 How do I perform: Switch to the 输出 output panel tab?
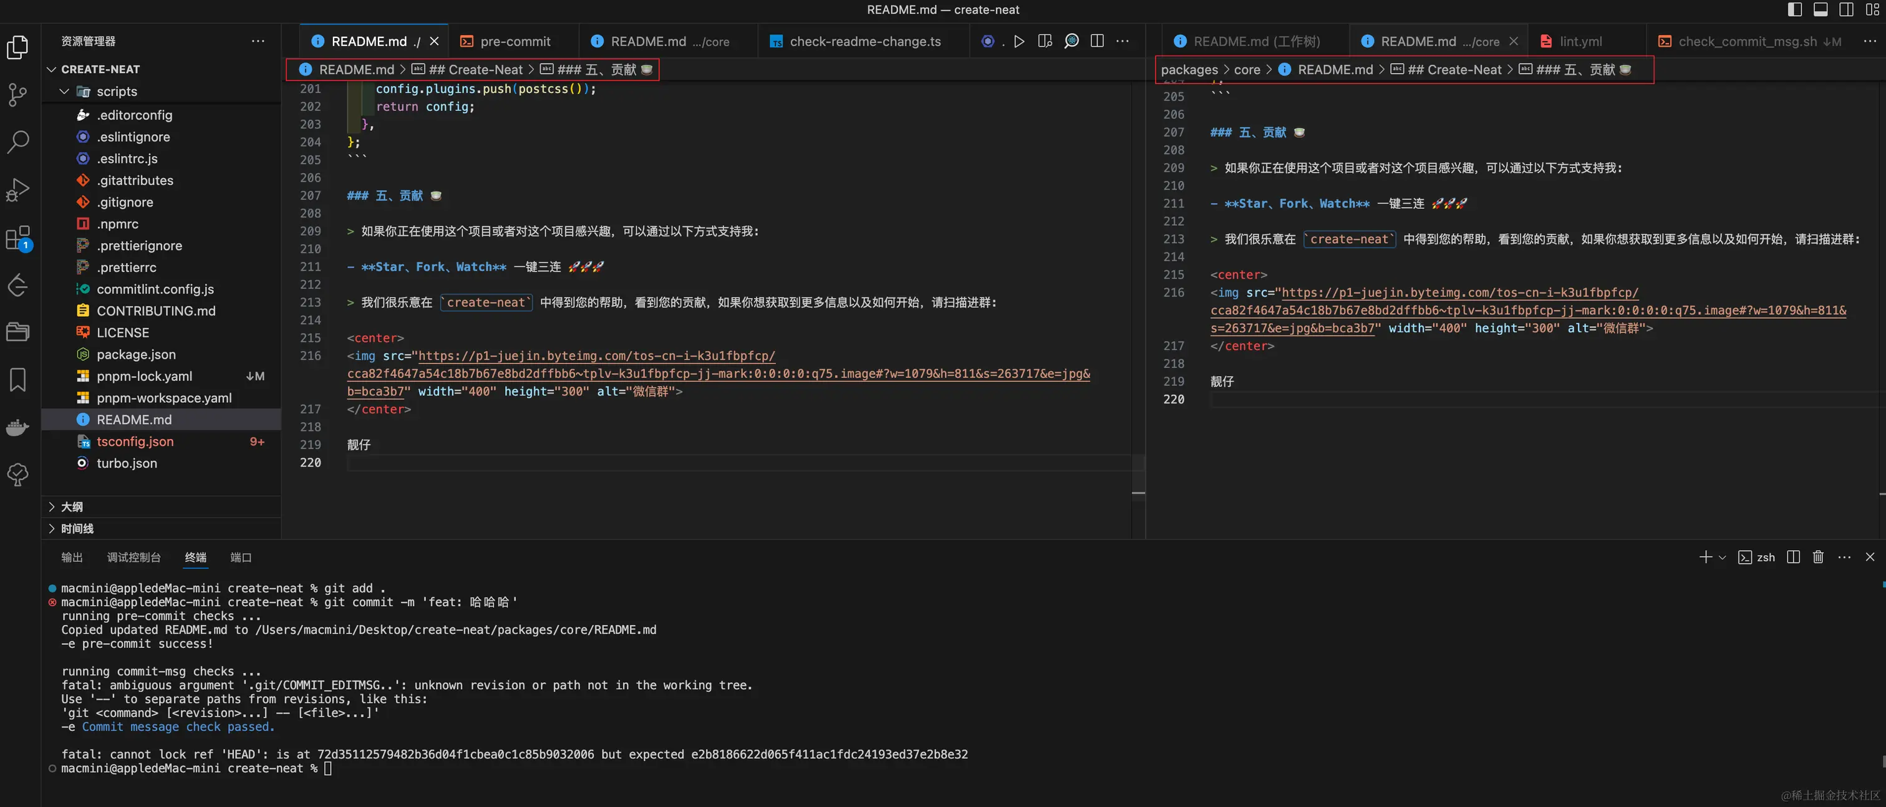72,558
